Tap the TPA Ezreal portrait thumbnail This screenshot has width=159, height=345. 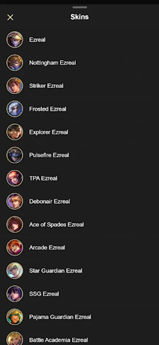click(15, 178)
